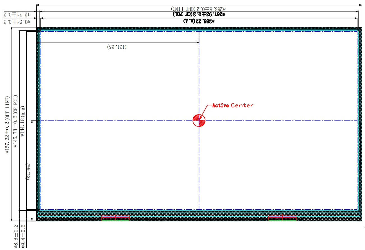The height and width of the screenshot is (250, 365).
Task: Click the left red connector pad at bottom edge
Action: [x=115, y=218]
